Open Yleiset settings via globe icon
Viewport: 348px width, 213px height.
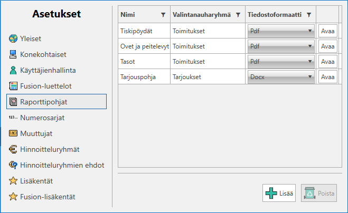pos(13,38)
